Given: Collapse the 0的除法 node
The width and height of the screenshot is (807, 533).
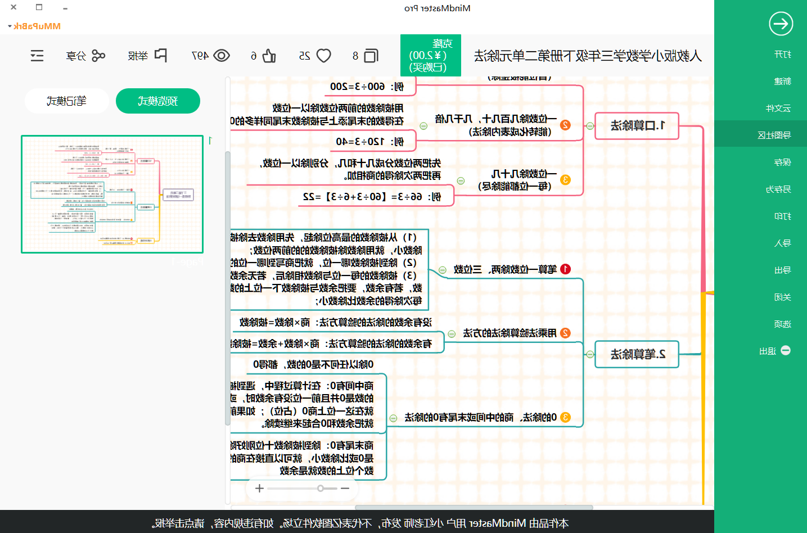Looking at the screenshot, I should pos(393,418).
